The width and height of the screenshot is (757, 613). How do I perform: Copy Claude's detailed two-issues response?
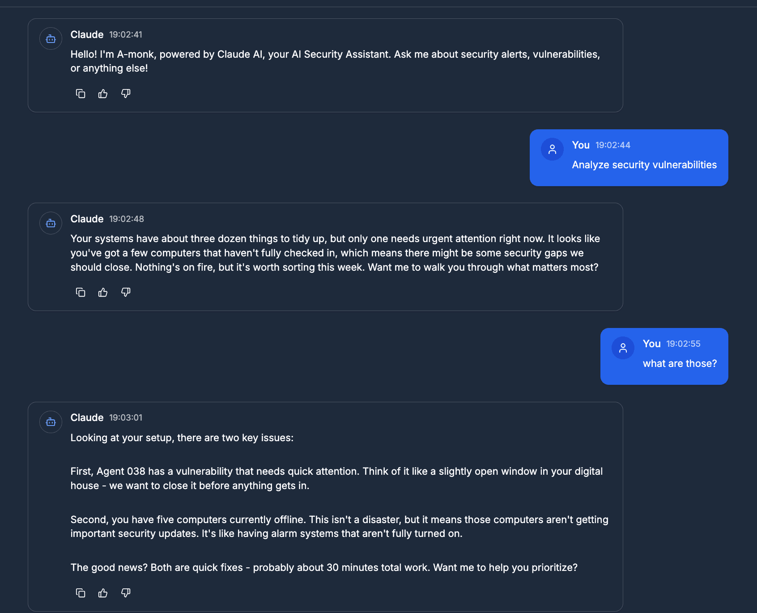tap(81, 593)
